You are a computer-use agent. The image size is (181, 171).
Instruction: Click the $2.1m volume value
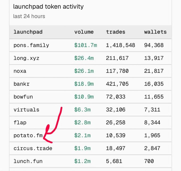(x=82, y=135)
